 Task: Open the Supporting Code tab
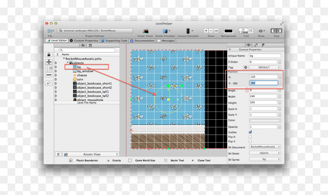pyautogui.click(x=114, y=41)
